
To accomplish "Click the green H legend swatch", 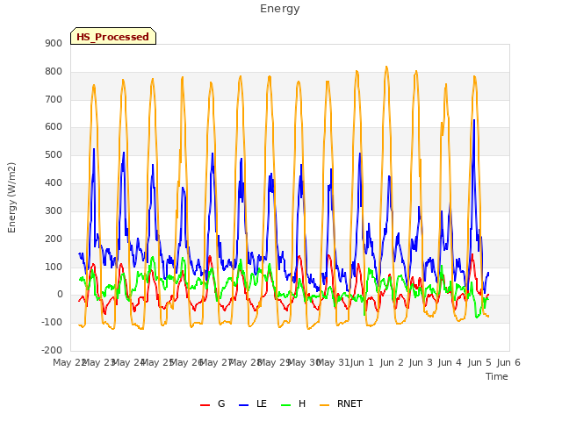I will (x=286, y=405).
